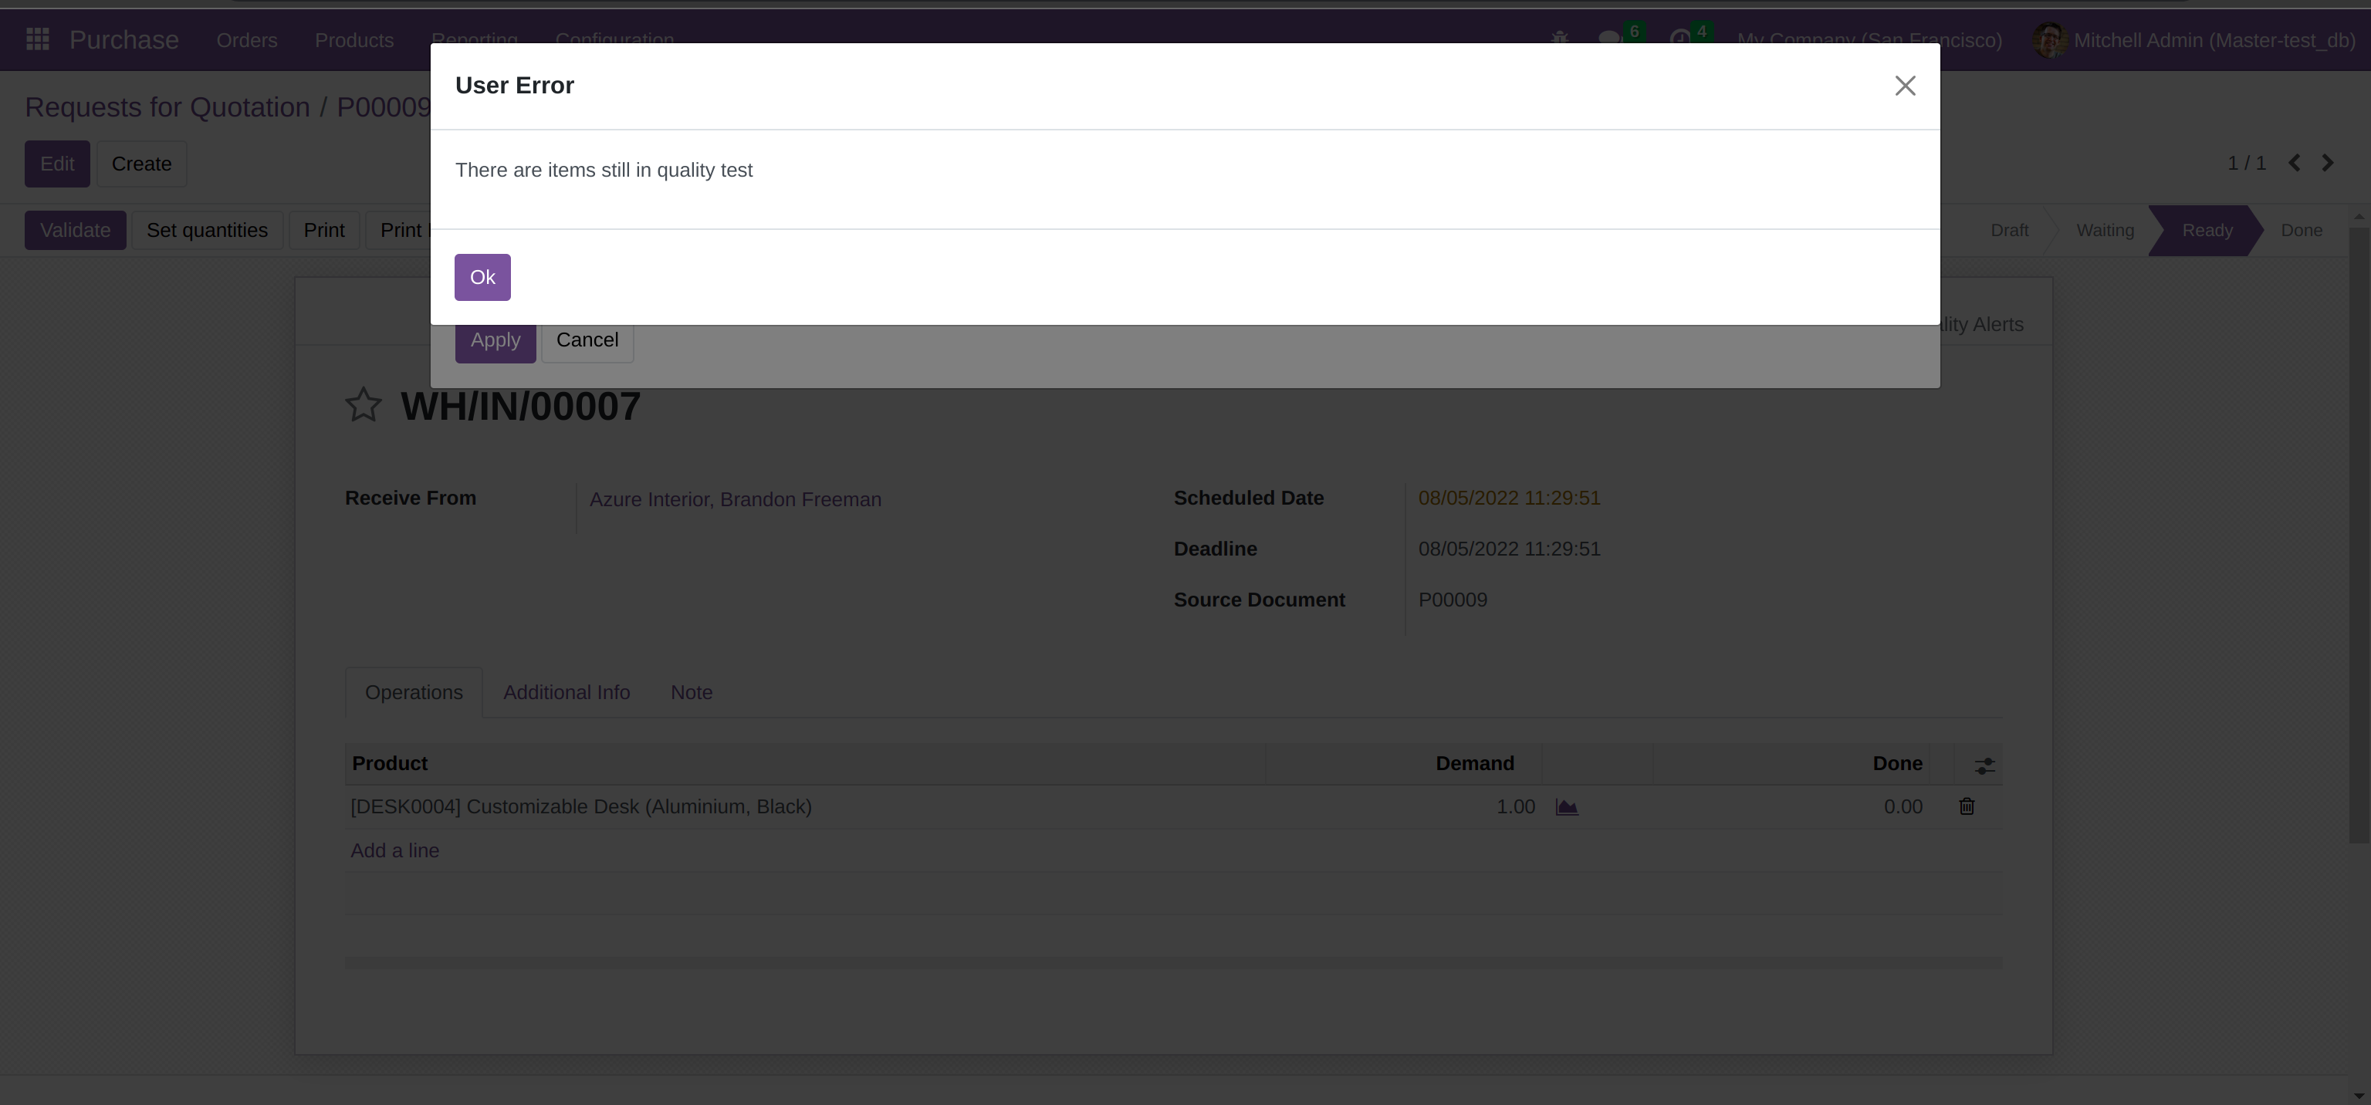The image size is (2371, 1105).
Task: Click the debug bug icon
Action: coord(1559,39)
